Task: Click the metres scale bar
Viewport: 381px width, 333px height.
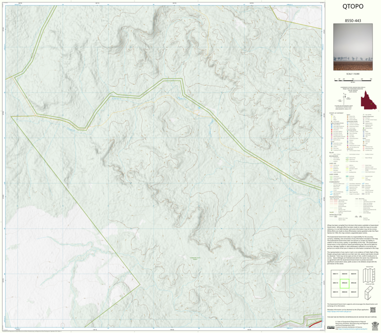Action: [x=353, y=79]
